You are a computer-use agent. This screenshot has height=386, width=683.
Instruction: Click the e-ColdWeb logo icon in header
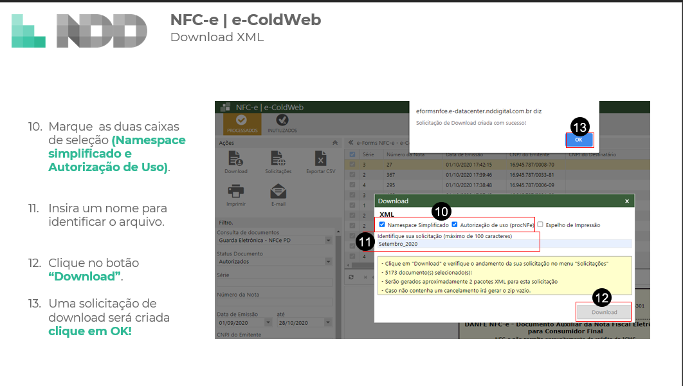[225, 107]
